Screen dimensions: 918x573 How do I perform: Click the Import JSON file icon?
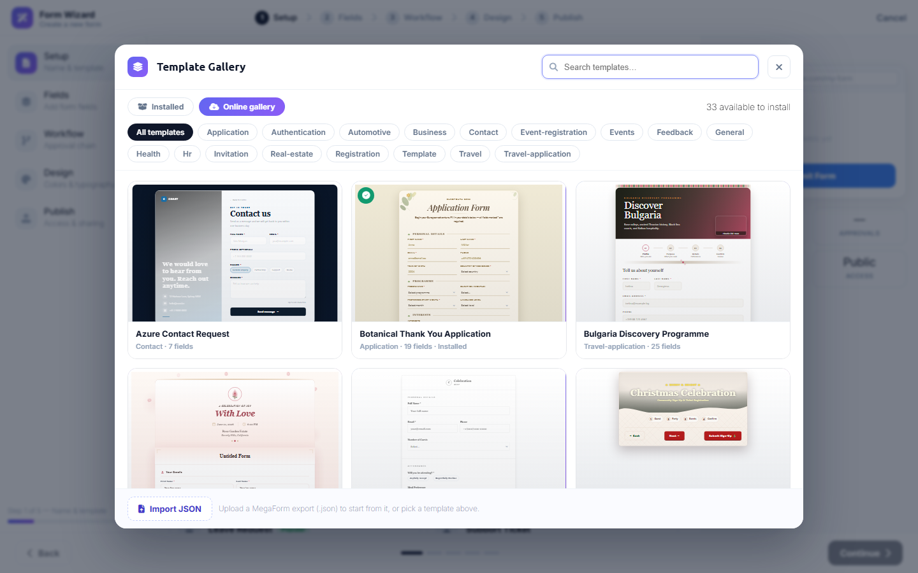point(142,509)
